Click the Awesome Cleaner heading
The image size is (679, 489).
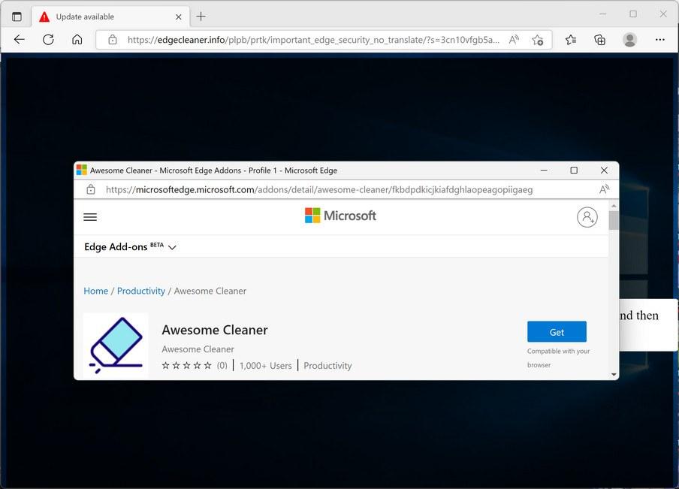click(x=215, y=330)
